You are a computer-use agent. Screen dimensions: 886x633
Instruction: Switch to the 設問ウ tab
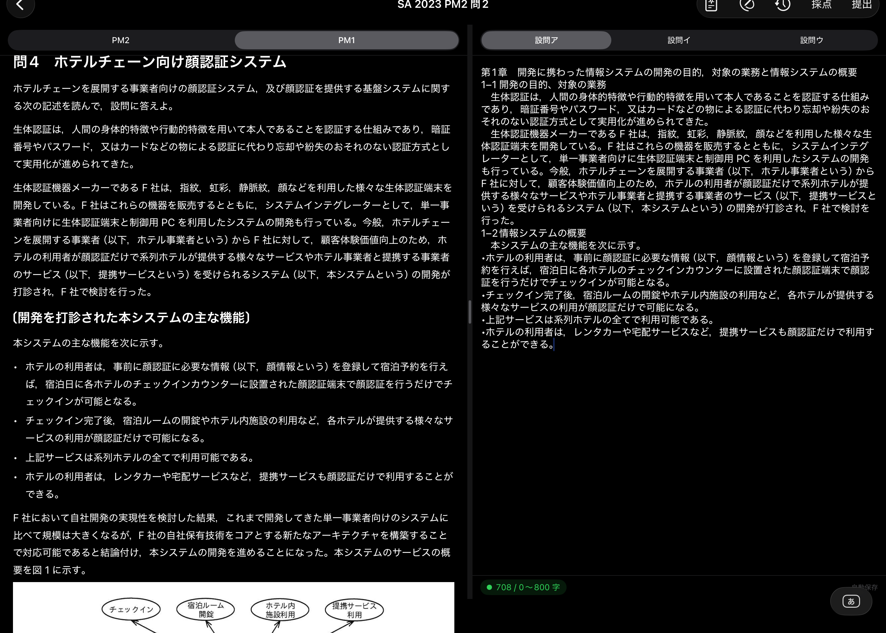click(811, 40)
